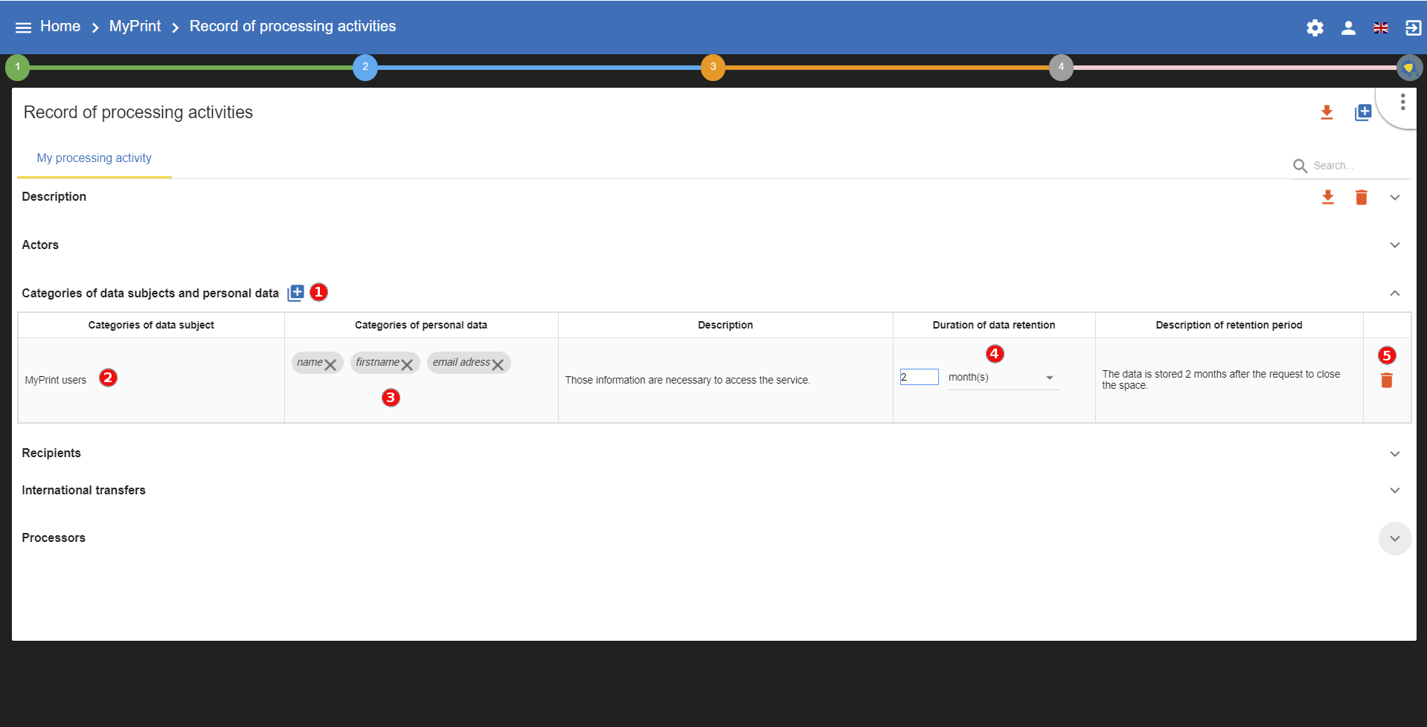The image size is (1427, 727).
Task: Open the month(s) unit dropdown
Action: point(1003,378)
